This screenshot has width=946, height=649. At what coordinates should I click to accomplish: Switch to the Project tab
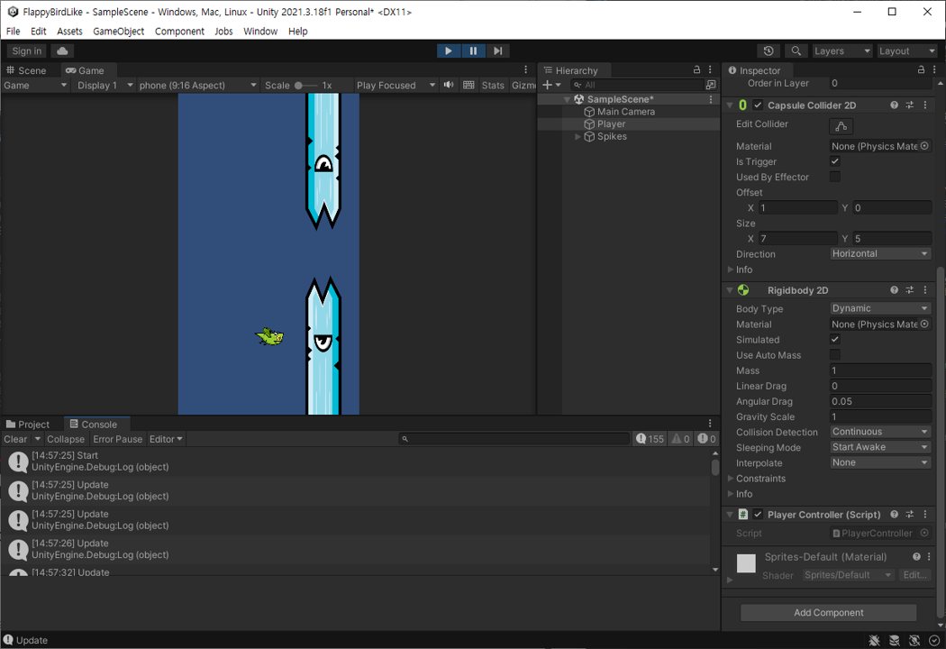pos(28,425)
